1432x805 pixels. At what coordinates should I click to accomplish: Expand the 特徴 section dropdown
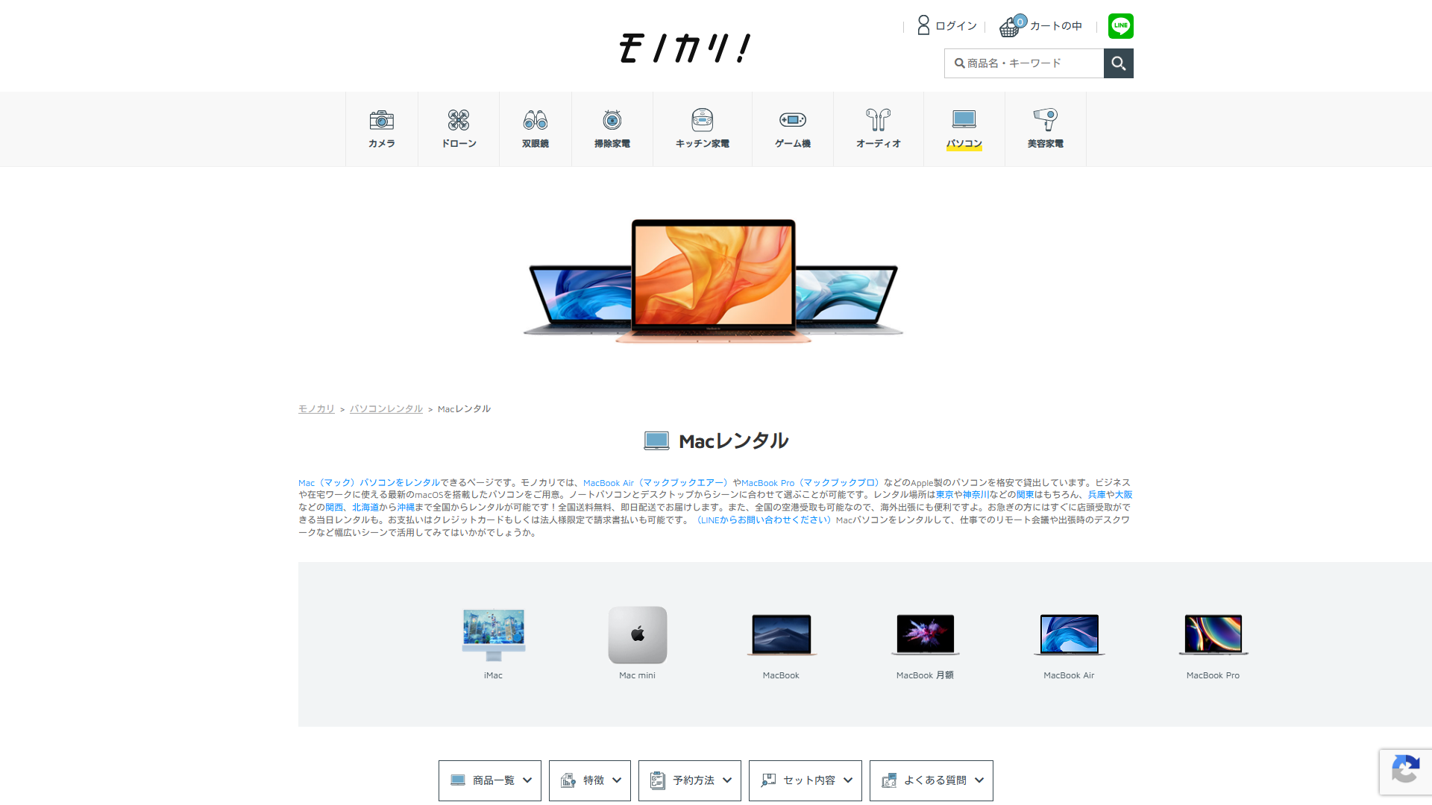(590, 780)
